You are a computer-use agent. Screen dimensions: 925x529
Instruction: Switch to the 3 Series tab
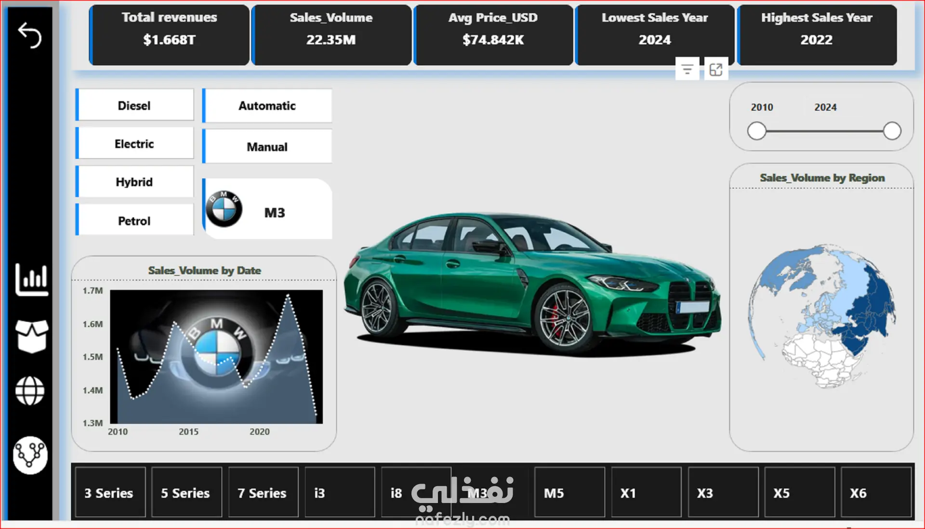click(110, 493)
